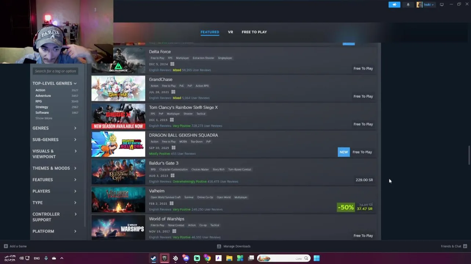Expand the Visuals & Viewpoint section
The image size is (471, 264).
54,154
